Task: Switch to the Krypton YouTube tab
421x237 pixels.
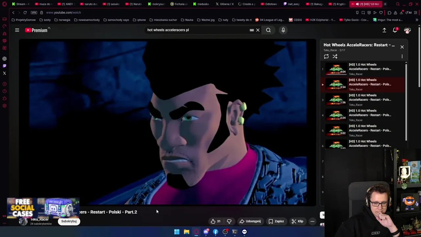Action: point(338,4)
